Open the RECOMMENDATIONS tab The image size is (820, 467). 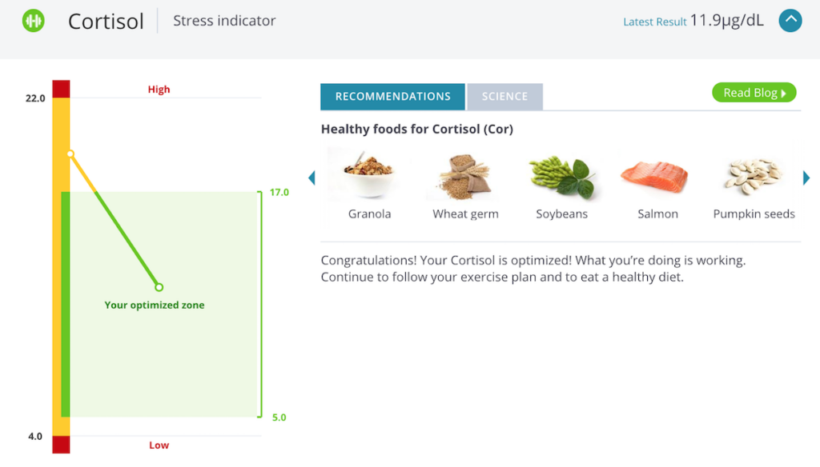[392, 96]
